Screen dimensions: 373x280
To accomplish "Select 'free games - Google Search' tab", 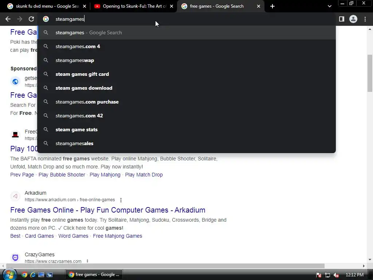I will coord(220,7).
